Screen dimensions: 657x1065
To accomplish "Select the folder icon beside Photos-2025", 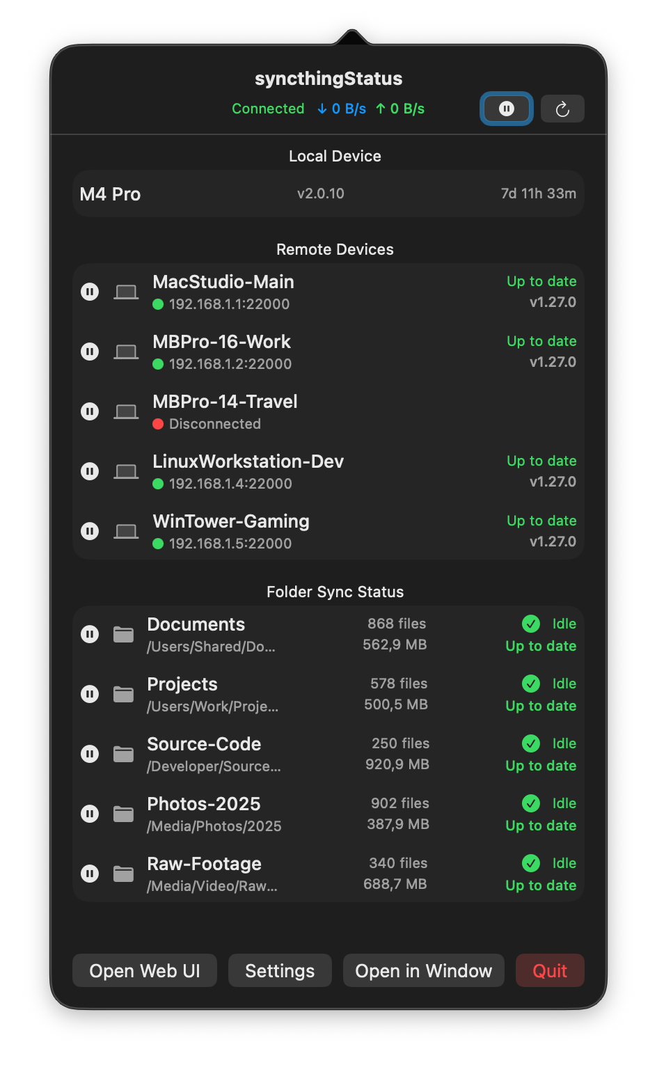I will pyautogui.click(x=123, y=813).
